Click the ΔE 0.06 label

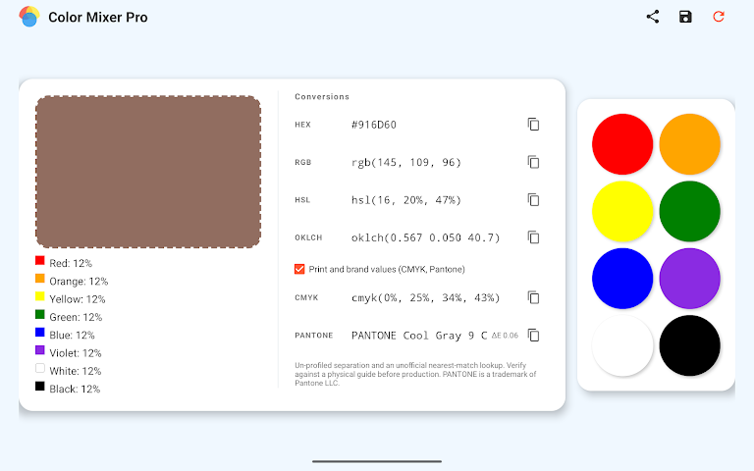click(505, 336)
